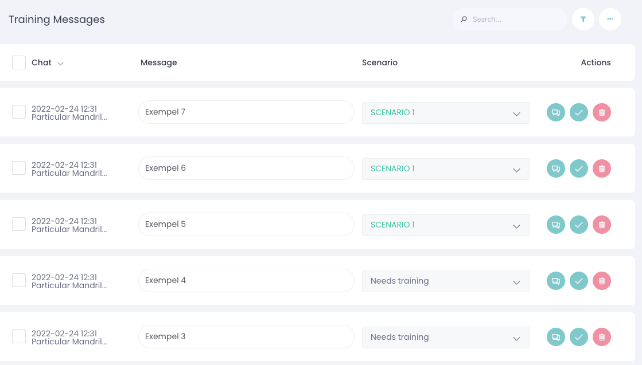Image resolution: width=642 pixels, height=365 pixels.
Task: Toggle the select-all checkbox in header
Action: coord(19,62)
